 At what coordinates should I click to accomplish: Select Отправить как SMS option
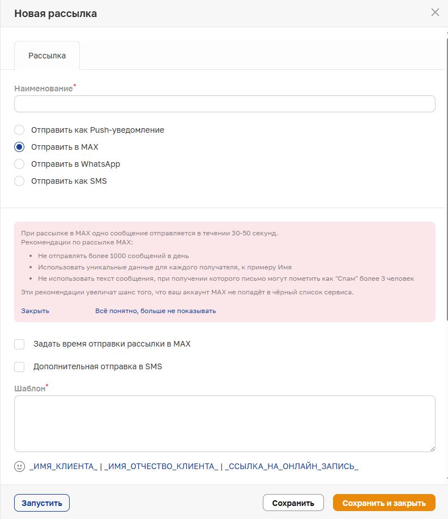click(20, 181)
